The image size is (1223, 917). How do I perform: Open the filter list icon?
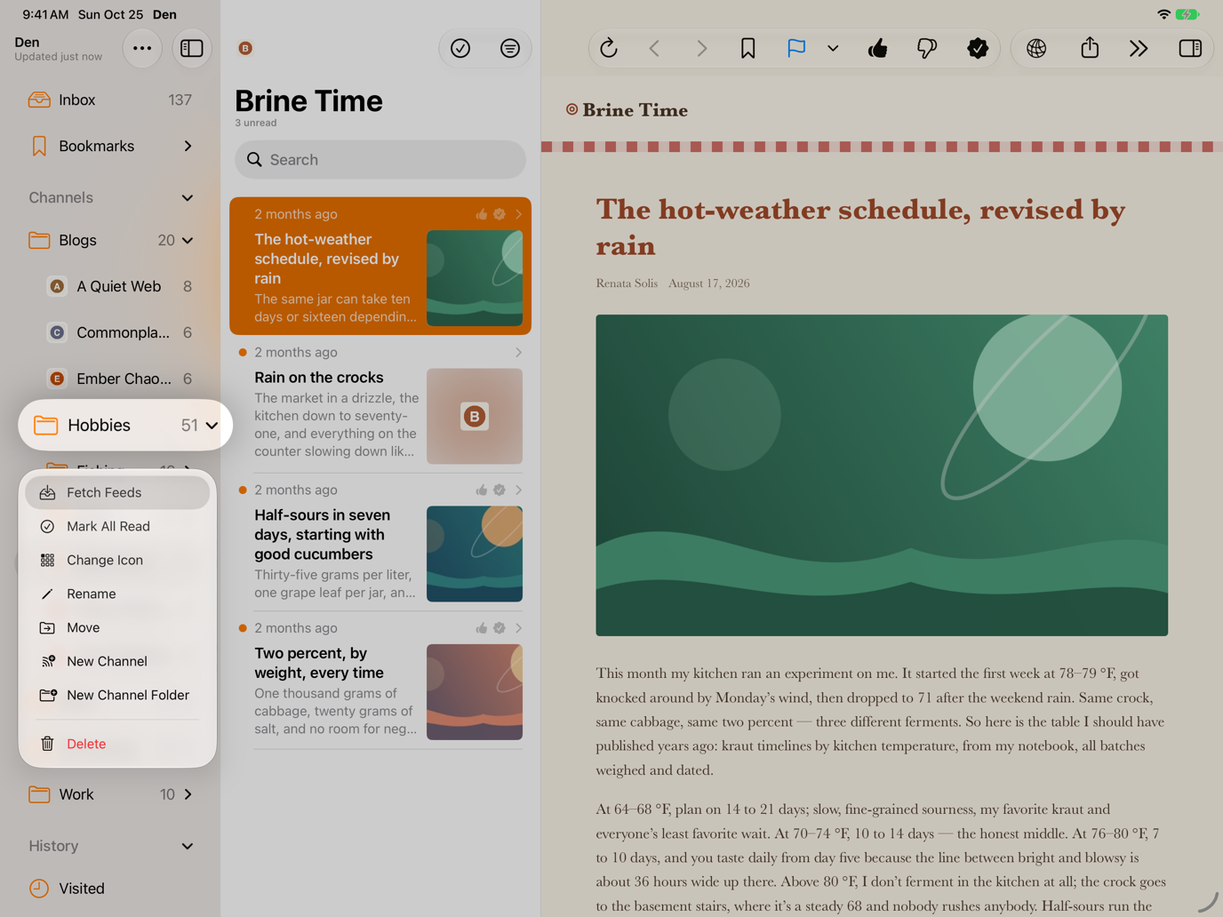point(510,48)
